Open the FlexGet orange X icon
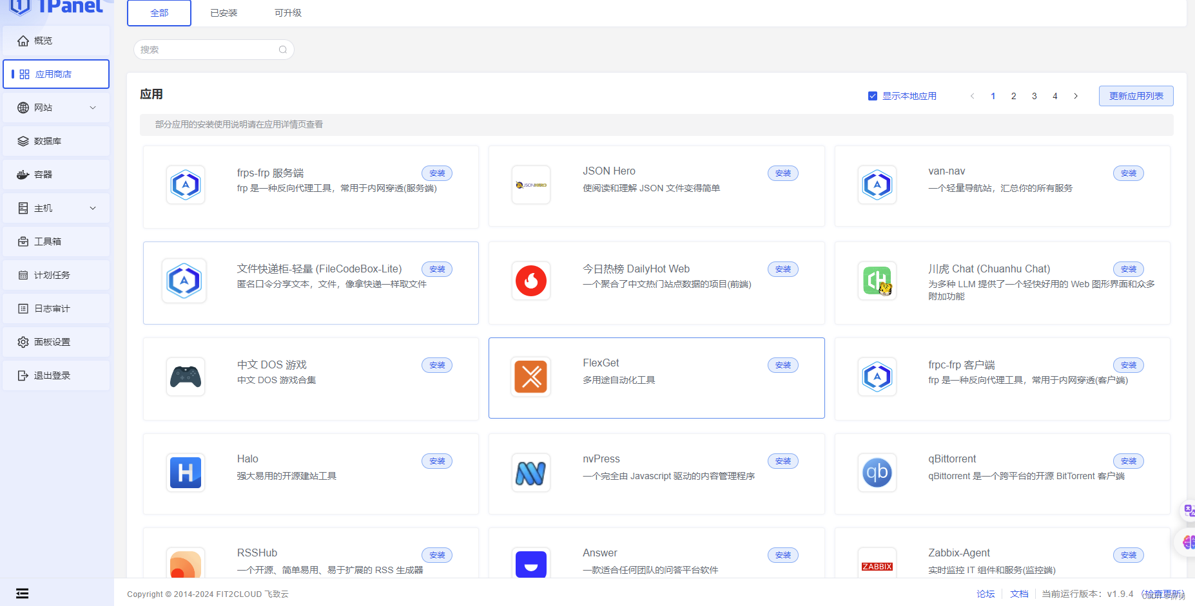The width and height of the screenshot is (1195, 606). point(531,377)
